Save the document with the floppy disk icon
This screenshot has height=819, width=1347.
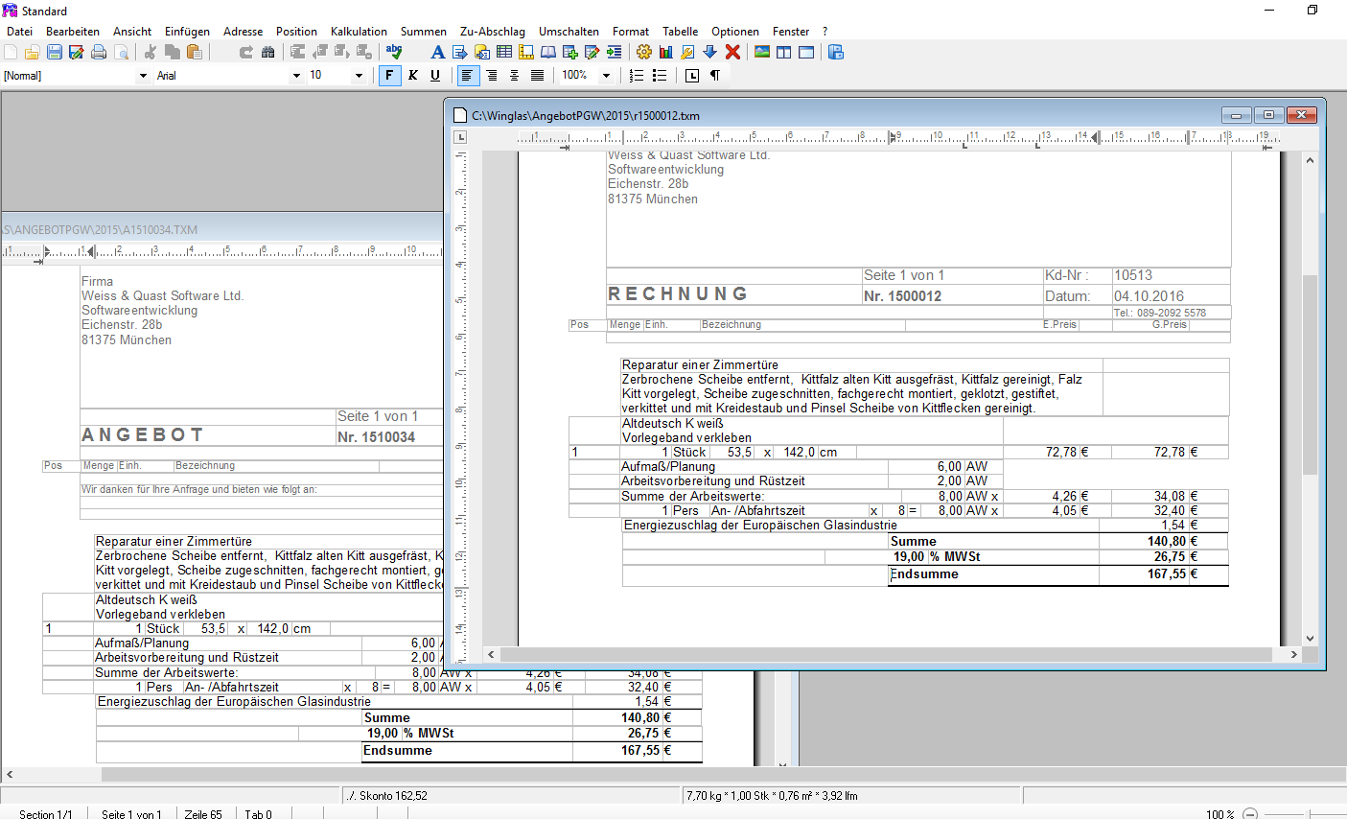pos(54,52)
